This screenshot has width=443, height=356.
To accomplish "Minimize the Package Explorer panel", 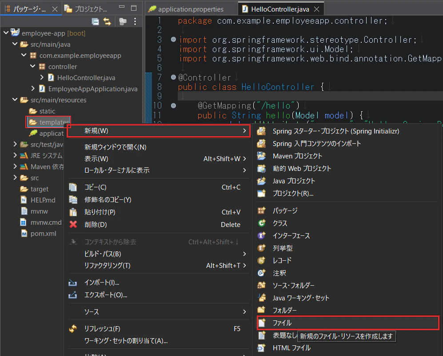I will click(122, 8).
